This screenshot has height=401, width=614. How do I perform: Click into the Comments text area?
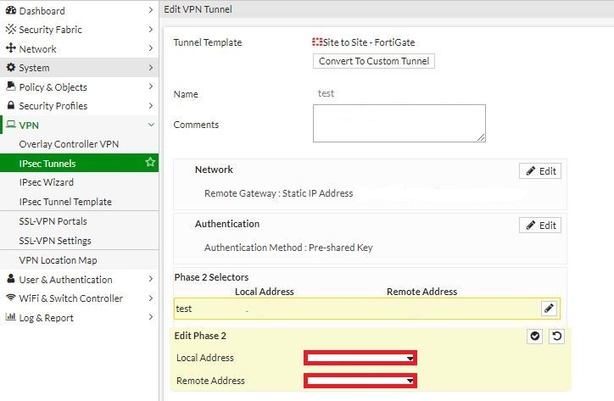[x=399, y=124]
